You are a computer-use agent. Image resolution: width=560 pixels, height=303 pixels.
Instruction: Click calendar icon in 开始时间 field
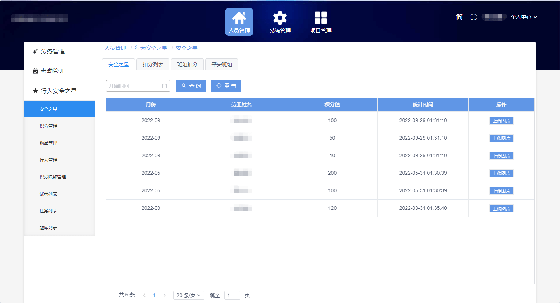pos(165,86)
